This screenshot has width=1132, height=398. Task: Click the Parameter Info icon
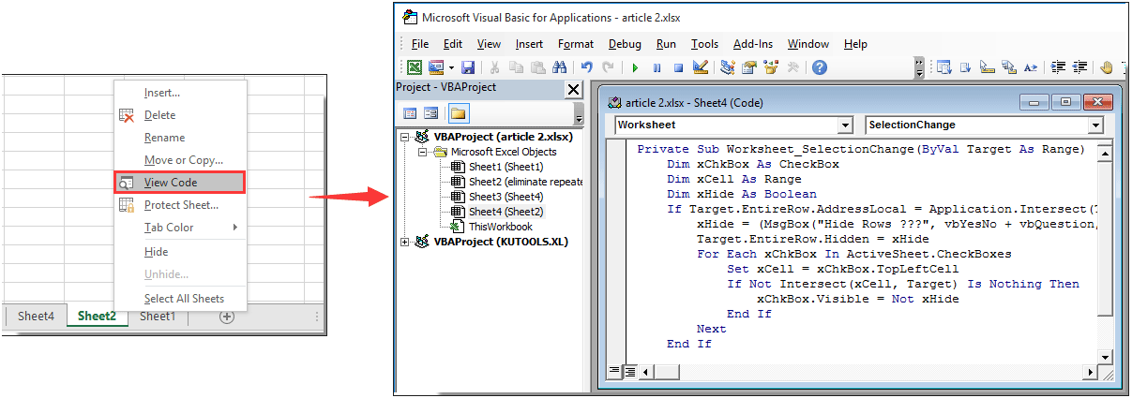[1008, 67]
